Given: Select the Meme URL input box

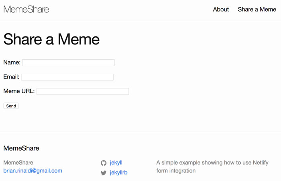Looking at the screenshot, I should point(83,91).
